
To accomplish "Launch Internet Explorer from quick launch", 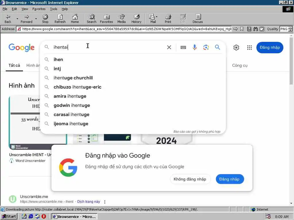I will point(31,217).
